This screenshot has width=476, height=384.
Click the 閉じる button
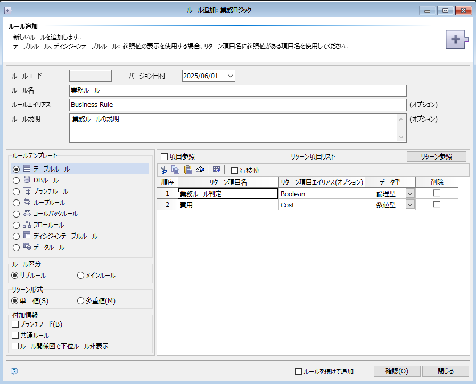pyautogui.click(x=445, y=371)
